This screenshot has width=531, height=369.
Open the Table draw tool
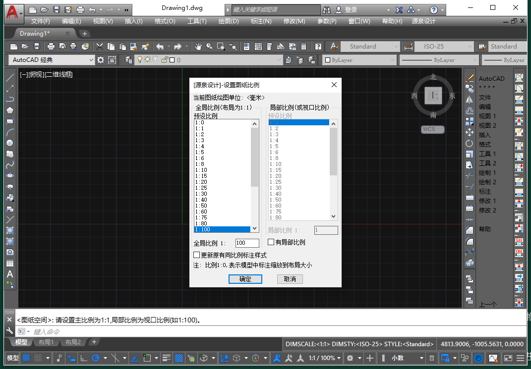(10, 263)
